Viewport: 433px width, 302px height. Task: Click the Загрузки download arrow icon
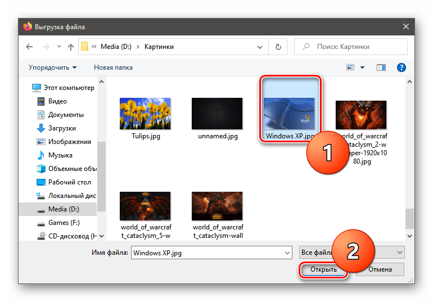point(41,128)
